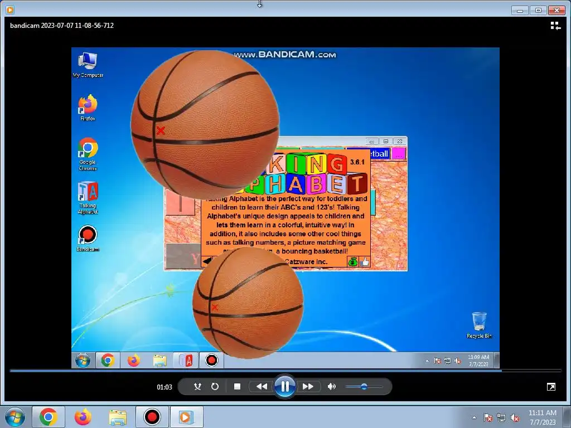Switch to Library view
The height and width of the screenshot is (428, 571).
[x=555, y=26]
